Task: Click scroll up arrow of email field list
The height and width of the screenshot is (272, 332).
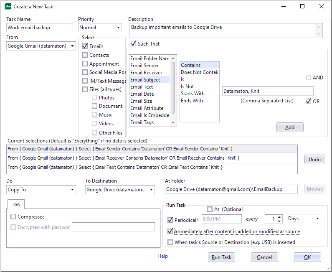Action: [173, 58]
